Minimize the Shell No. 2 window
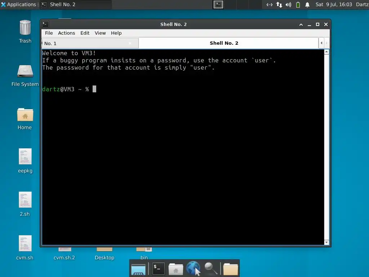 pos(309,25)
